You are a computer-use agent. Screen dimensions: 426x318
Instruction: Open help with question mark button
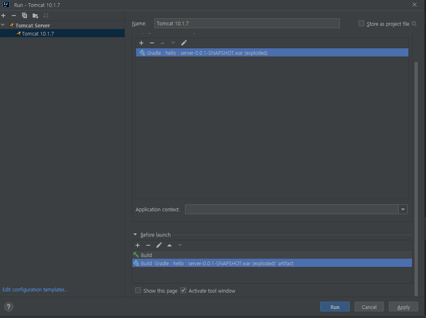(x=9, y=307)
